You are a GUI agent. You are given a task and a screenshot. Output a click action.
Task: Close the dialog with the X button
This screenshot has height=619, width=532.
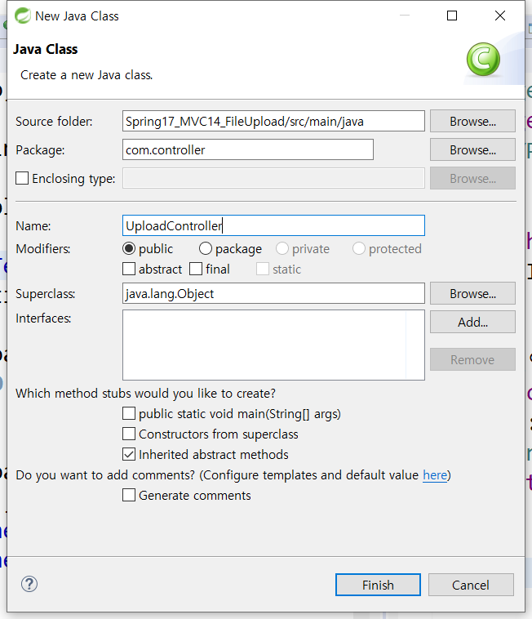[x=500, y=16]
